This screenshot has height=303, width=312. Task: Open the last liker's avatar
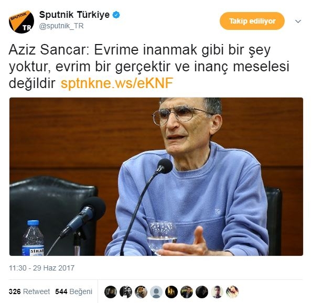point(232,292)
